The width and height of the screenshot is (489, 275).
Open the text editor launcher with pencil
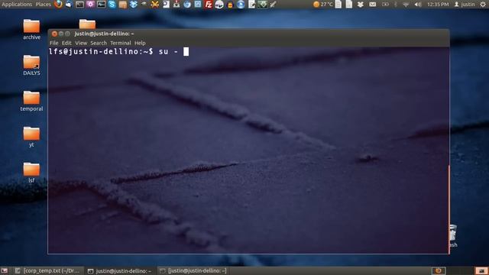coord(251,5)
